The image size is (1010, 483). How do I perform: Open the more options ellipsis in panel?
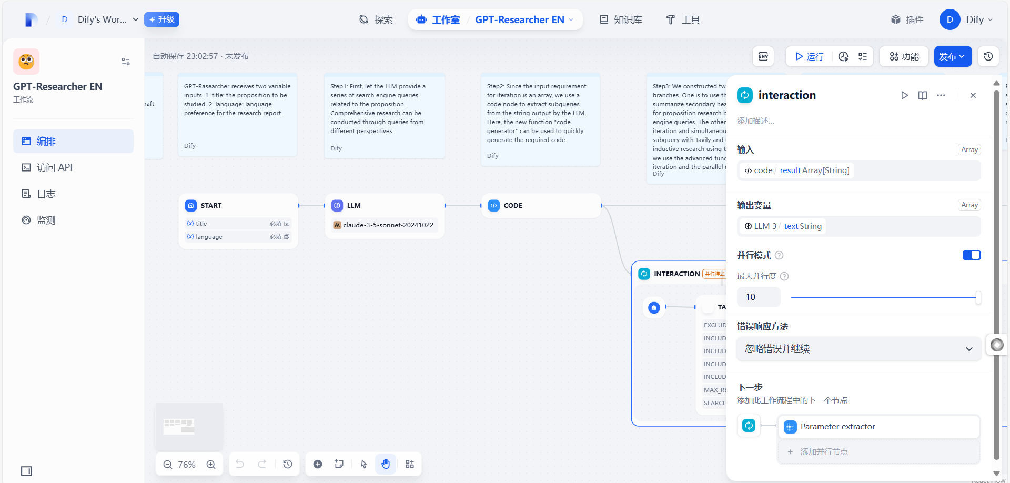[941, 95]
